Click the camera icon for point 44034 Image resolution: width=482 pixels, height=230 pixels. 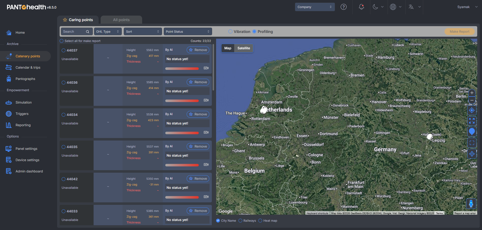point(206,132)
